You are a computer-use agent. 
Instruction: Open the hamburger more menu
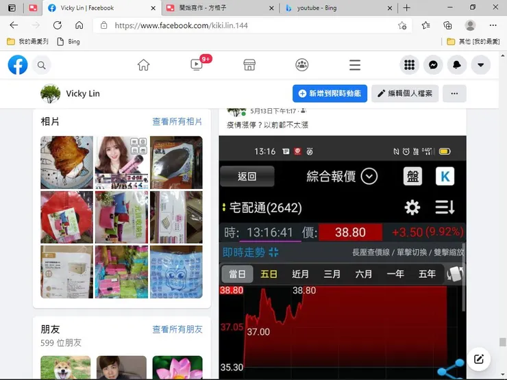(355, 65)
